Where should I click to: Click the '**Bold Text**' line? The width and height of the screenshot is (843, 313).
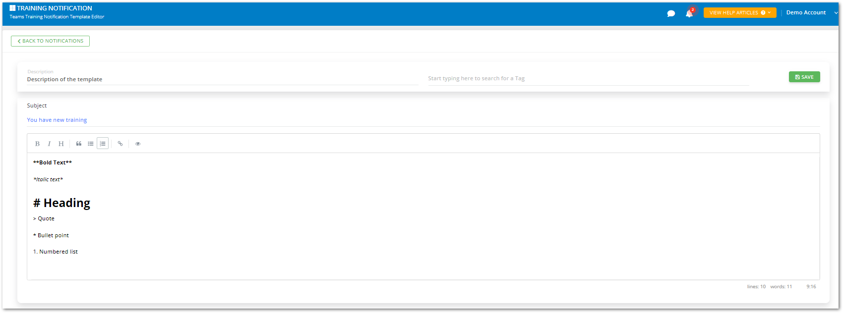[x=53, y=162]
